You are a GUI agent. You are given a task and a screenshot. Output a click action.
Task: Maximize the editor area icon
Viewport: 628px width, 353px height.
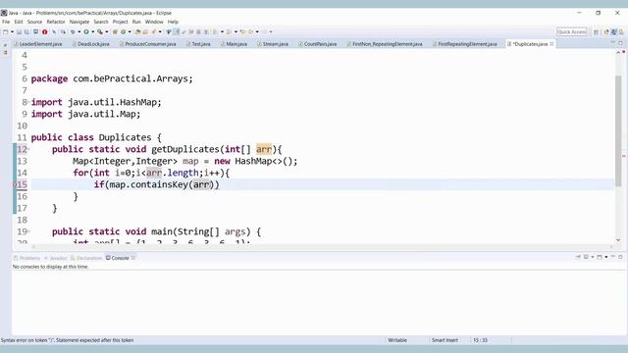620,43
